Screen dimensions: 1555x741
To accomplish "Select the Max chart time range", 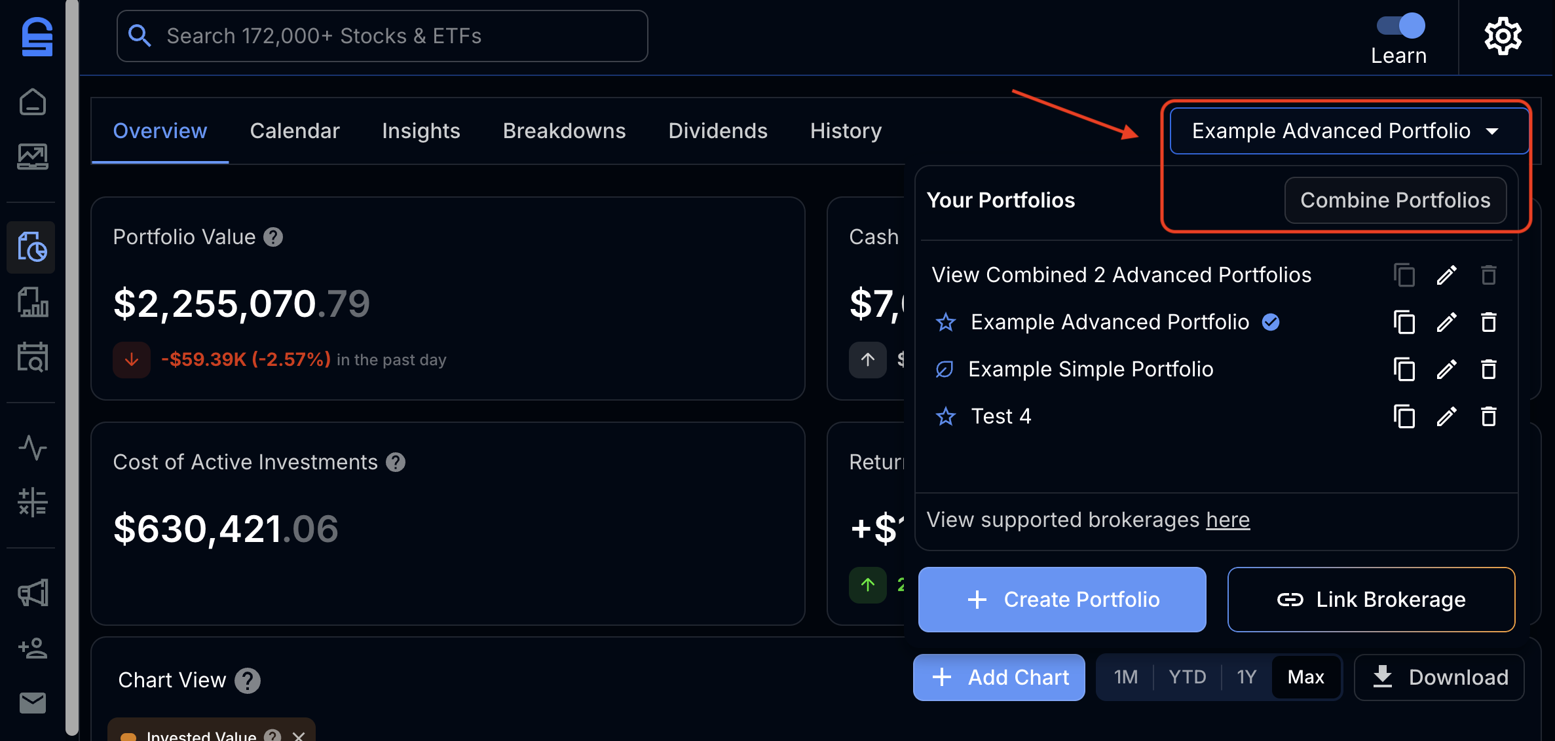I will coord(1305,677).
